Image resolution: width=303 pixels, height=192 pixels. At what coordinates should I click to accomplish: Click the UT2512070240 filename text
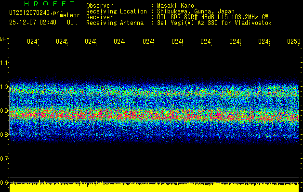[x=35, y=13]
